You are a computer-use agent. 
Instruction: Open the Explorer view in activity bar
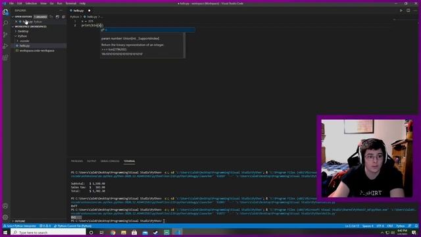click(x=5, y=12)
